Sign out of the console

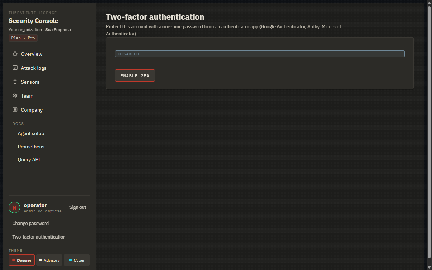coord(78,207)
